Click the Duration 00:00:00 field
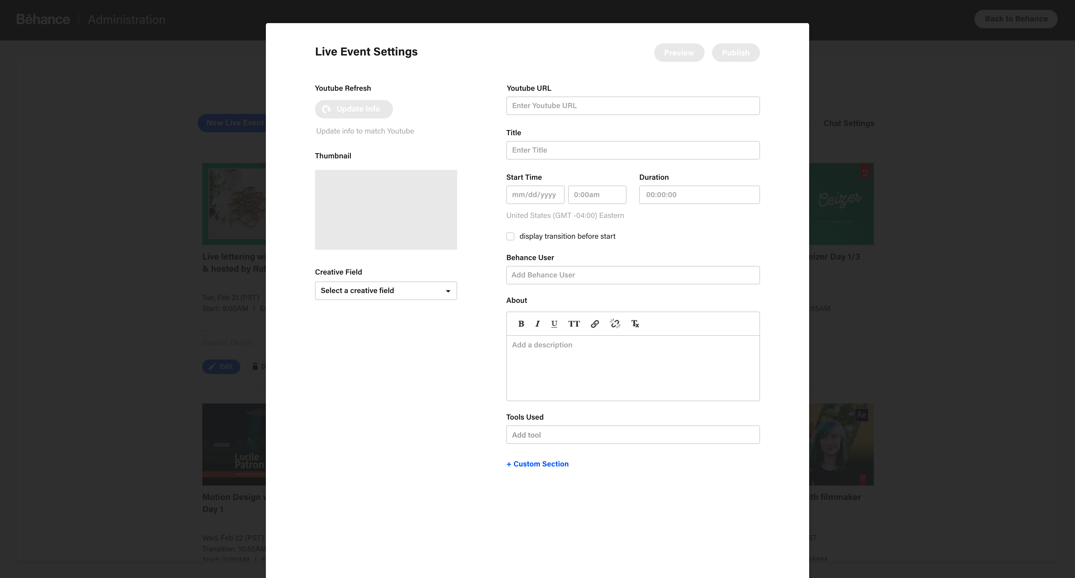This screenshot has width=1075, height=578. (x=699, y=195)
